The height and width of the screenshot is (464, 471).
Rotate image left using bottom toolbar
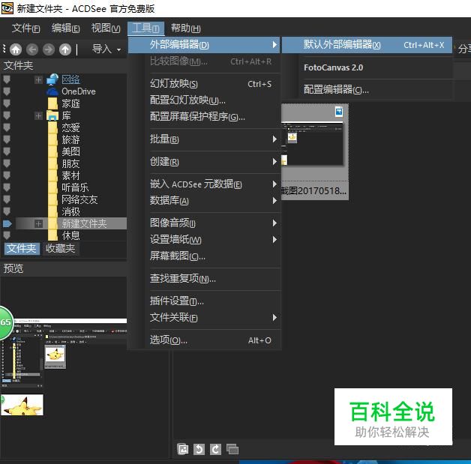pyautogui.click(x=199, y=449)
